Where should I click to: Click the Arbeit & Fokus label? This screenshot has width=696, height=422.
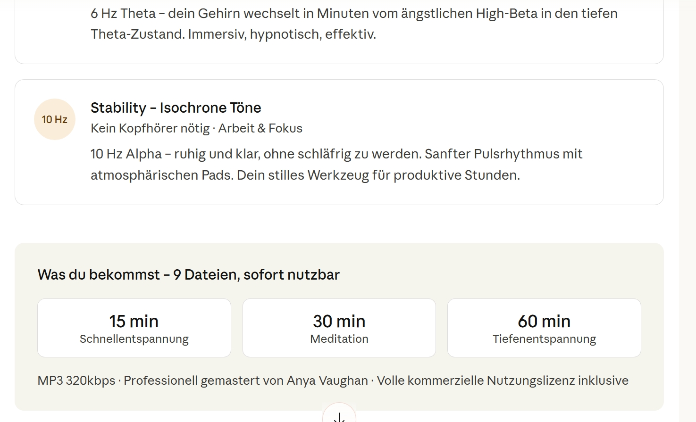tap(260, 128)
